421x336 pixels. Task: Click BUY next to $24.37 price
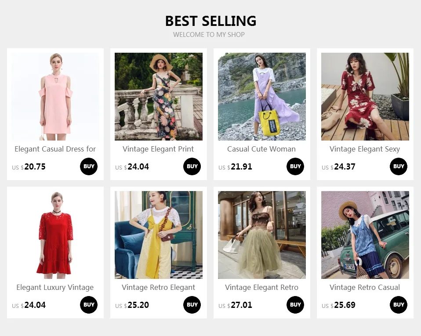point(399,166)
